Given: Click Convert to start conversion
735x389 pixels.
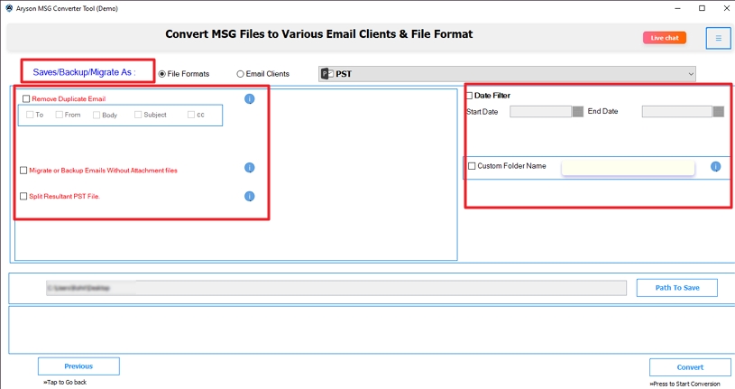Looking at the screenshot, I should [x=690, y=367].
